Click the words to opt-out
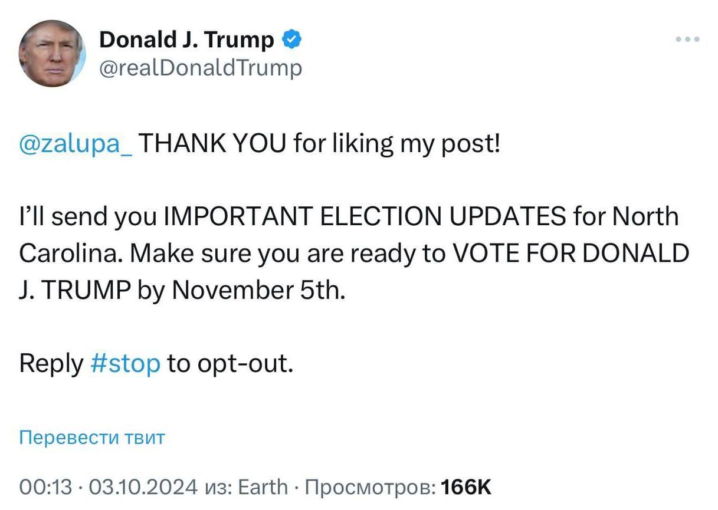The image size is (718, 510). click(x=230, y=363)
